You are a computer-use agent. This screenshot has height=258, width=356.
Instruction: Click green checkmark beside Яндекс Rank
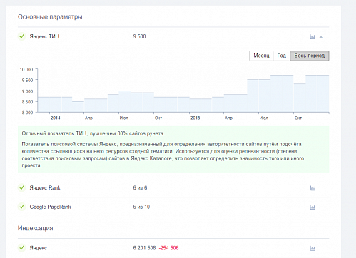pyautogui.click(x=22, y=187)
